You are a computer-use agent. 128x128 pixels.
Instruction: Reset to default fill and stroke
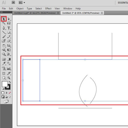click(x=3, y=89)
